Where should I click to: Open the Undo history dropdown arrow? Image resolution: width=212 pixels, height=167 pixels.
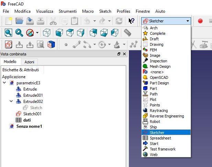pos(94,21)
